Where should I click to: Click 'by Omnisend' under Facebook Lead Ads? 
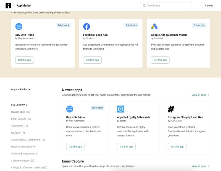click(x=89, y=38)
